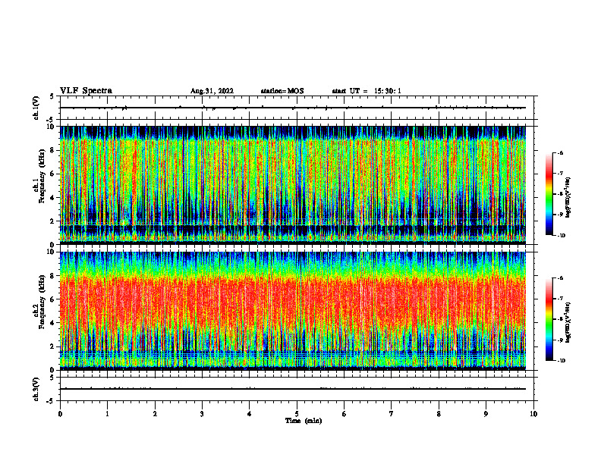Click the "ch.3(V)" waveform axis label
601x464 pixels.
coord(36,389)
